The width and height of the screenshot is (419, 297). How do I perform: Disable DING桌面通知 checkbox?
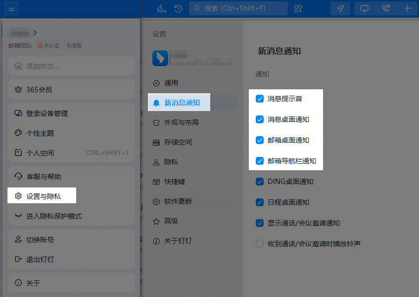click(x=260, y=182)
